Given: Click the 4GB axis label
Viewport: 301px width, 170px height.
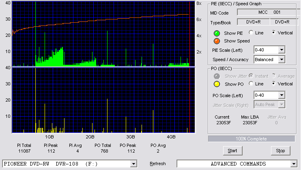Looking at the screenshot, I should pyautogui.click(x=171, y=137).
